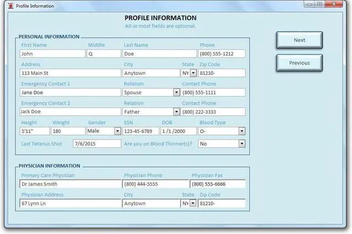This screenshot has height=234, width=352.
Task: Select Physician Phone field (800) 444-5555
Action: pos(156,184)
